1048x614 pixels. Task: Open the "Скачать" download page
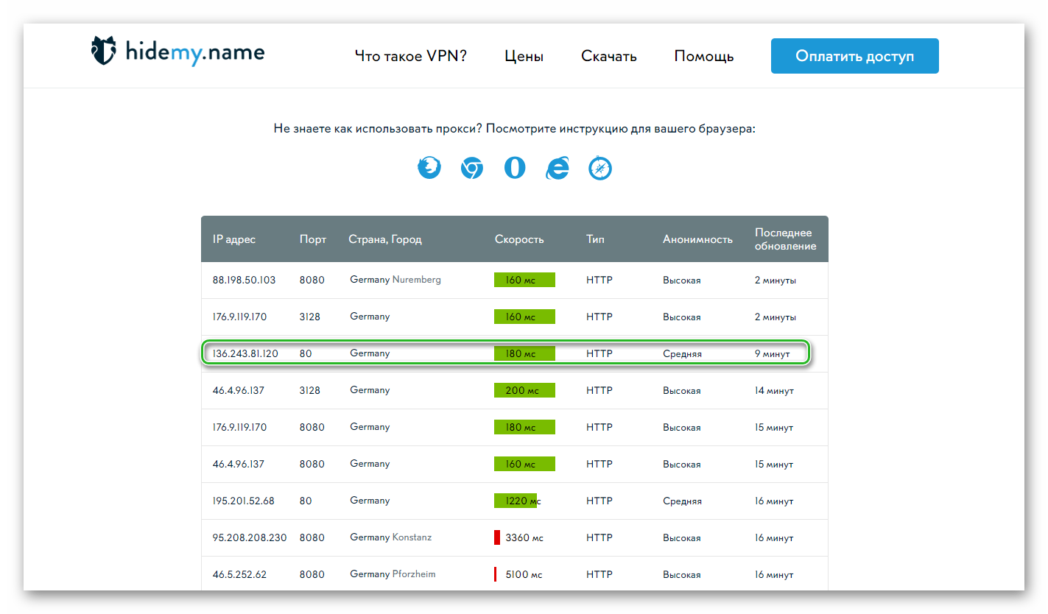608,57
